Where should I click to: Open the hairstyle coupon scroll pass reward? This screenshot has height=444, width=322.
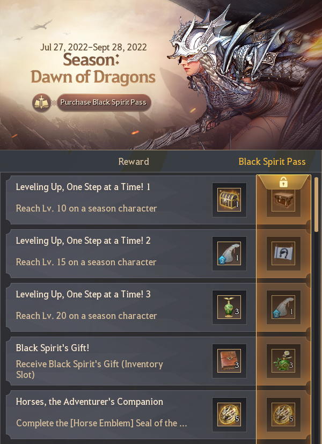click(x=283, y=253)
